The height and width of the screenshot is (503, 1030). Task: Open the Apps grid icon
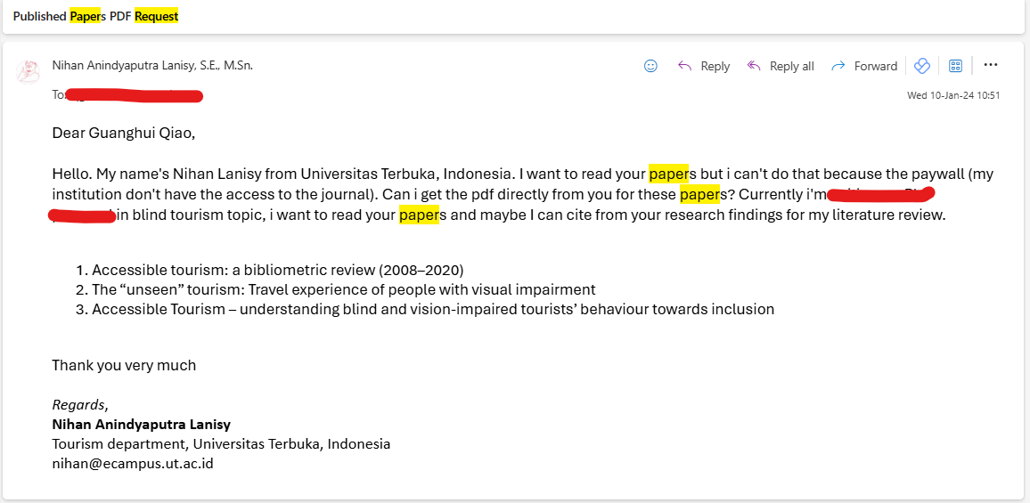(x=955, y=66)
